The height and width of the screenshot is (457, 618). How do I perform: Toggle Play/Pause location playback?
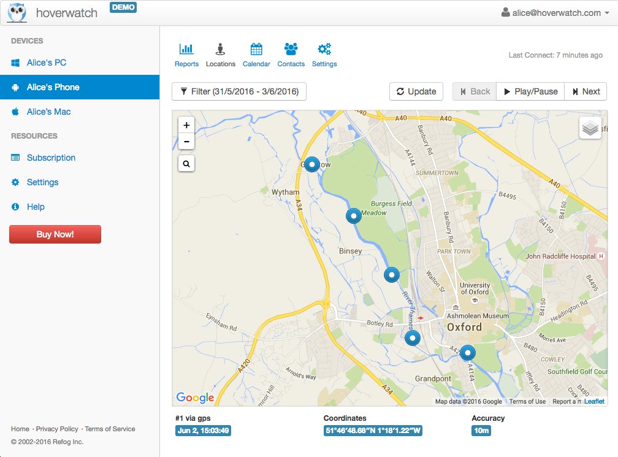pos(530,91)
